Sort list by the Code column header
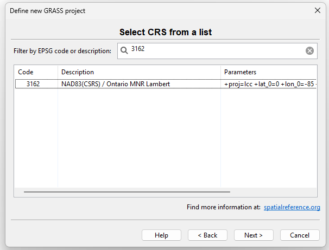The image size is (329, 250). tap(36, 72)
